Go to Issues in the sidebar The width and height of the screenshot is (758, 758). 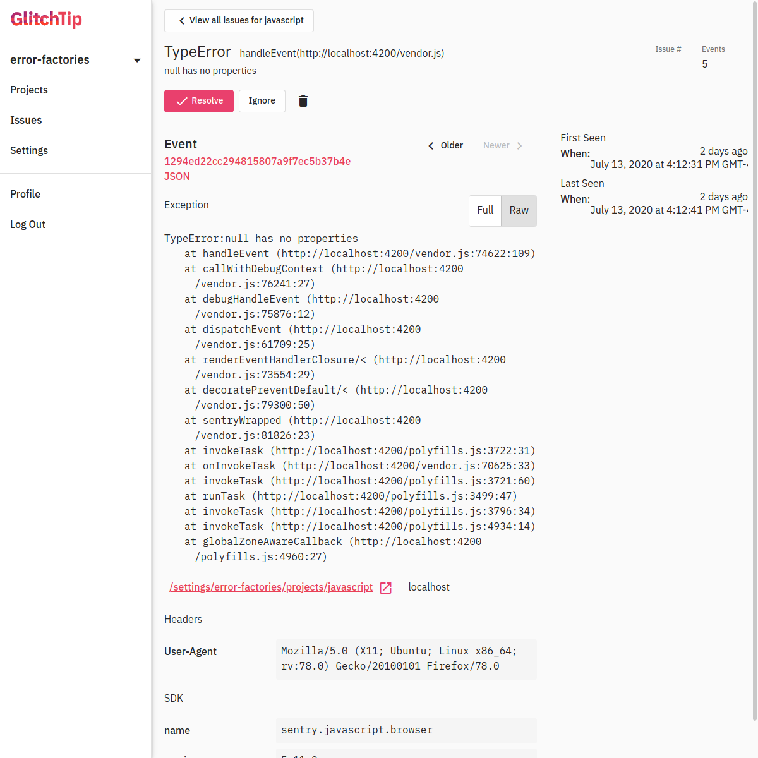tap(26, 120)
